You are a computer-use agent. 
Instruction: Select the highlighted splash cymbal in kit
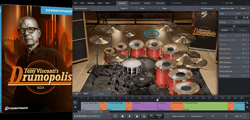point(152,33)
